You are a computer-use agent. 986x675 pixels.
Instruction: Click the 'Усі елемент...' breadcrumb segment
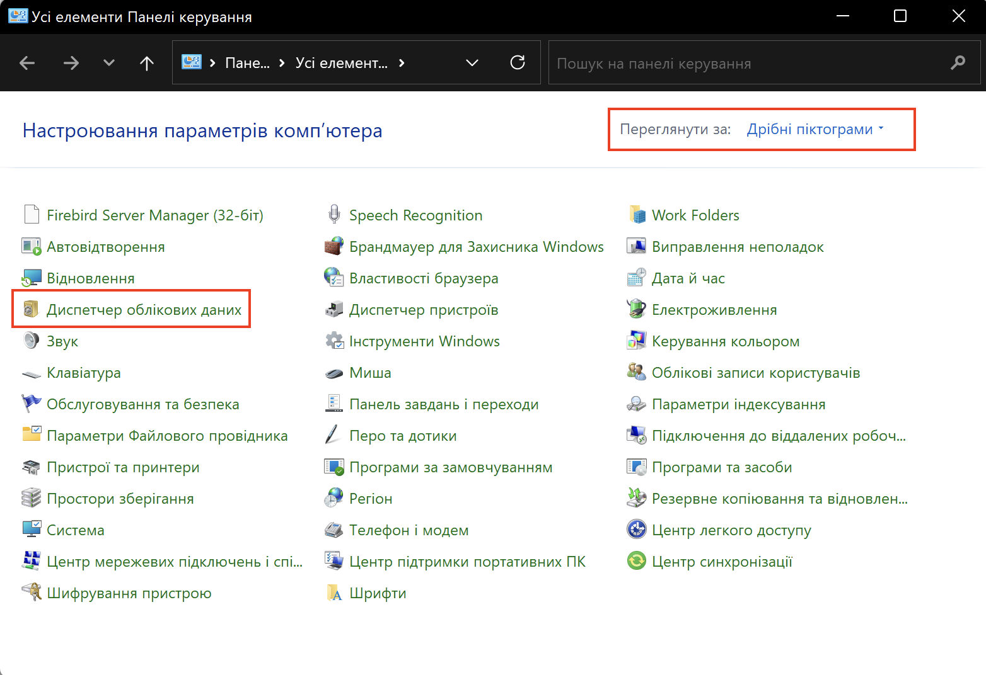point(341,63)
